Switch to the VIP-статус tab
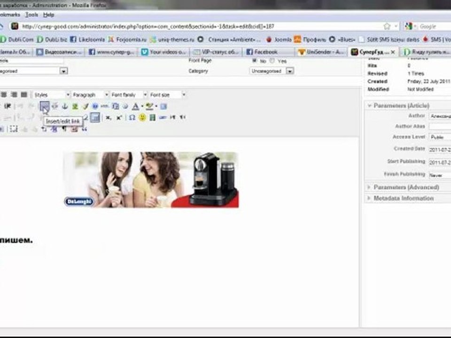Screen dimensions: 451x338 [217, 52]
